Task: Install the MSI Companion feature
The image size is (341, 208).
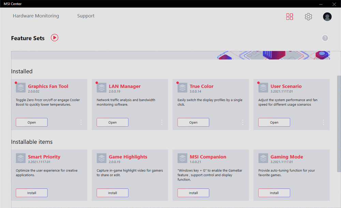Action: pyautogui.click(x=193, y=193)
